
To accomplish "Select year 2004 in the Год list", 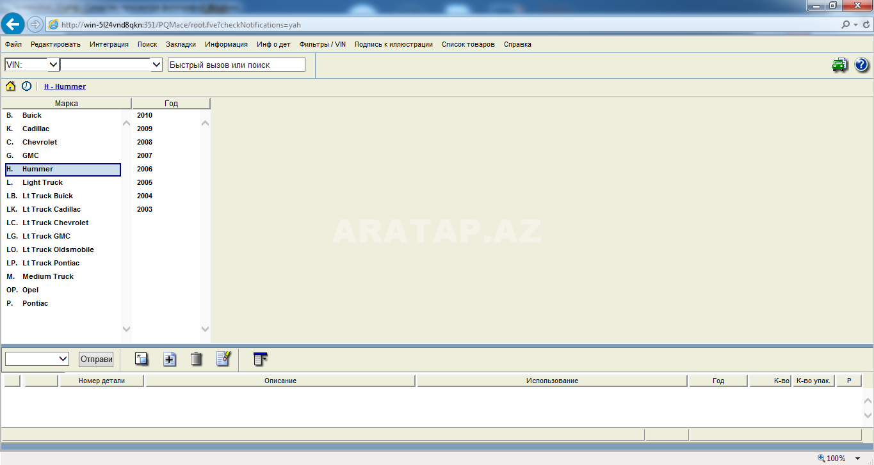I will tap(145, 196).
